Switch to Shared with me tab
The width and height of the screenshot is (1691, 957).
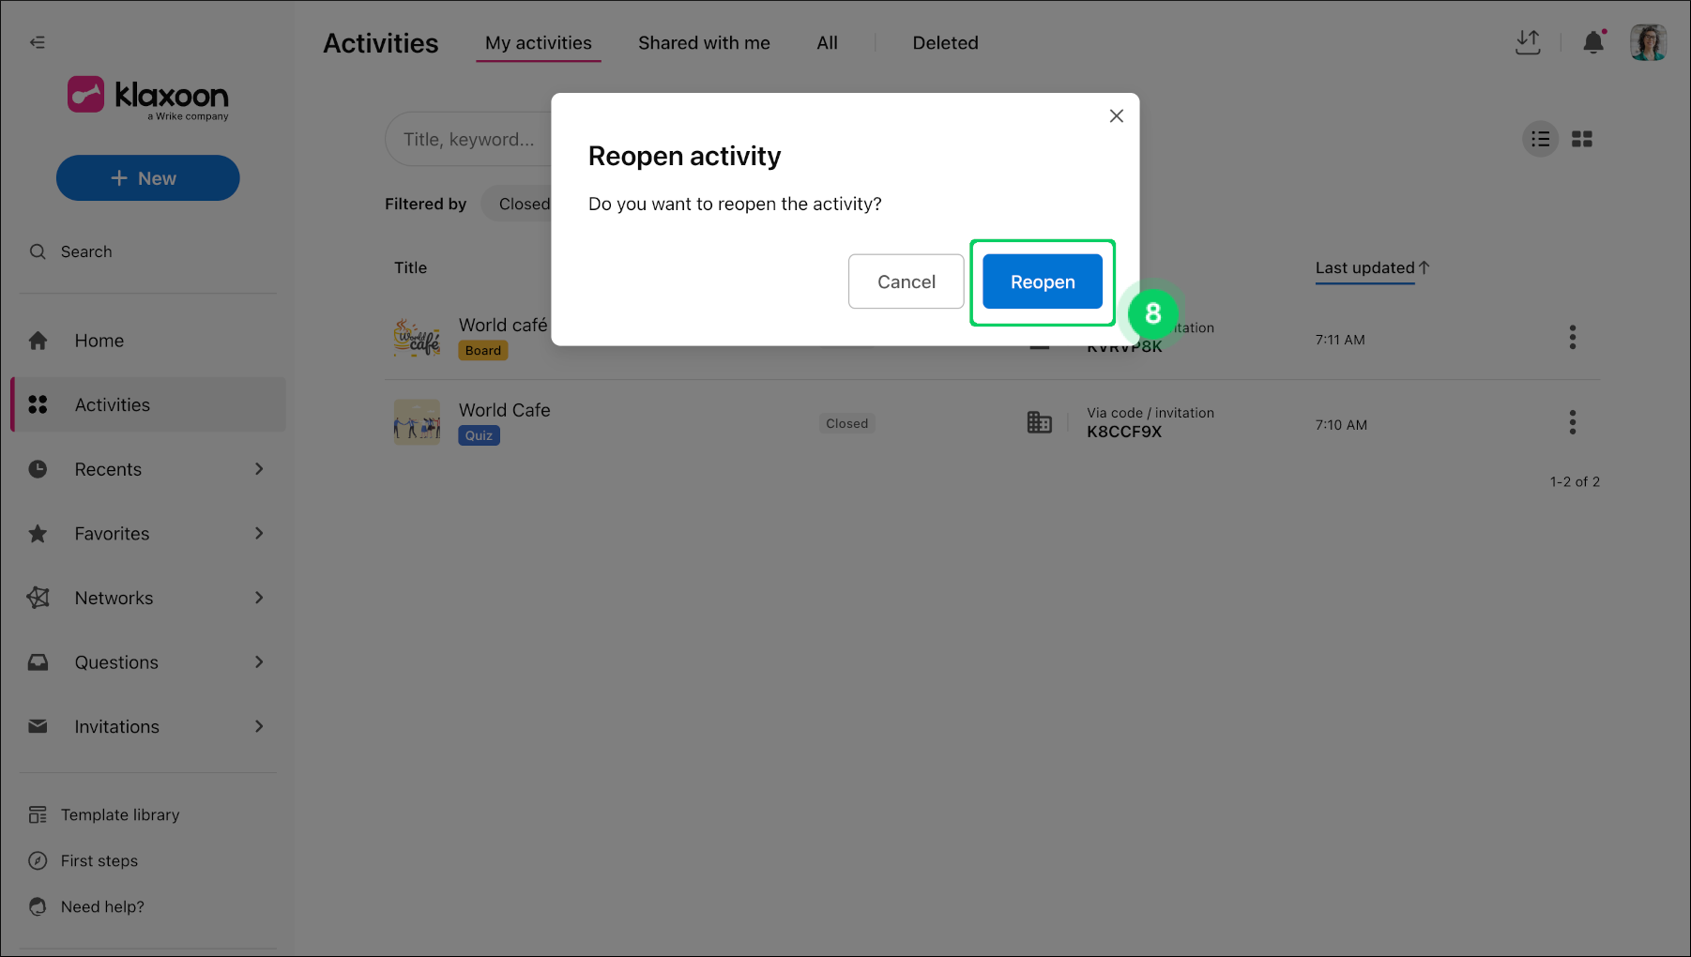coord(704,43)
